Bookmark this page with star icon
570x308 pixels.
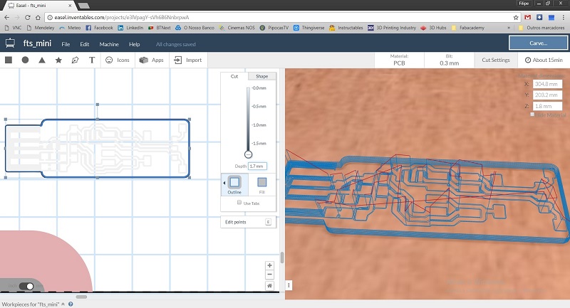[x=516, y=17]
